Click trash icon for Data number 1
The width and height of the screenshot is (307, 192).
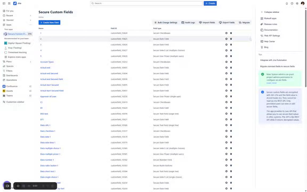click(231, 160)
